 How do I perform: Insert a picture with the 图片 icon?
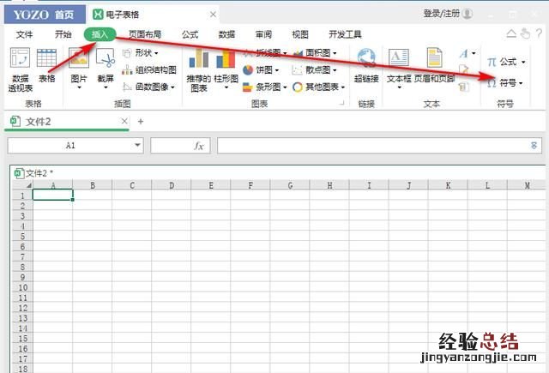point(79,60)
